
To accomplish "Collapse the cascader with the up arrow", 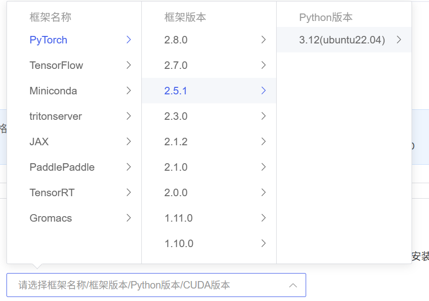I will click(x=293, y=286).
